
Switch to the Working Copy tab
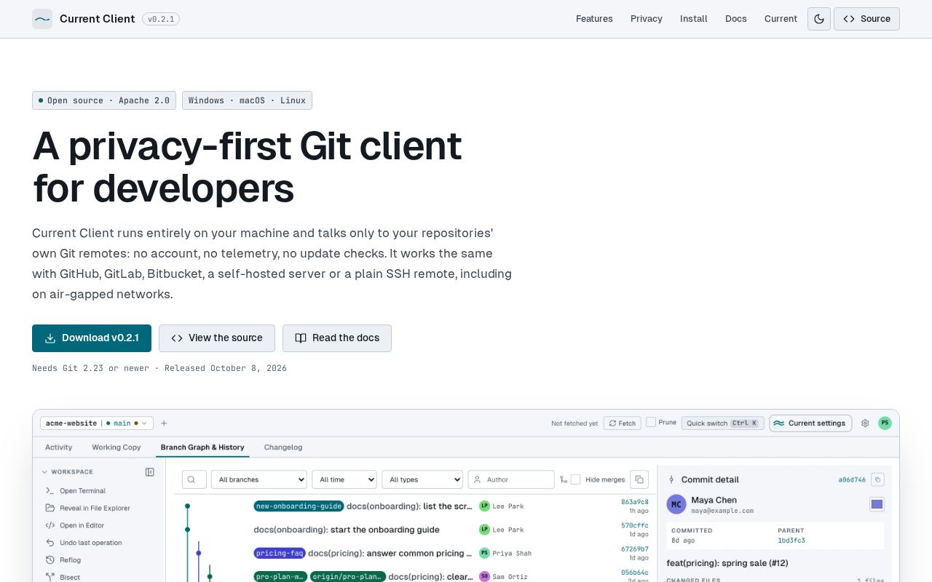116,447
